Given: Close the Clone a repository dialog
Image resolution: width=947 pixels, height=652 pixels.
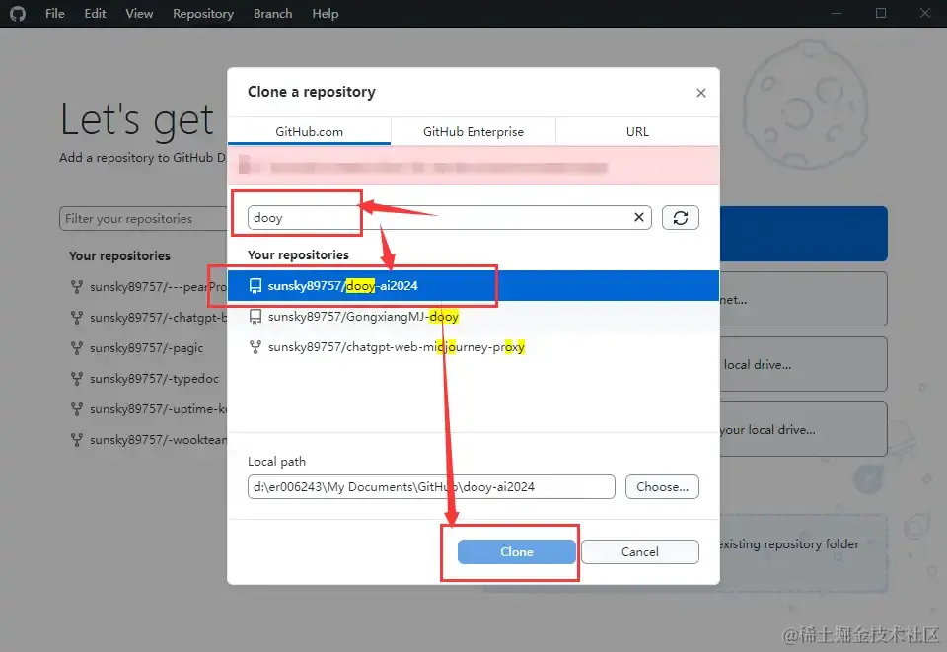Looking at the screenshot, I should 700,93.
